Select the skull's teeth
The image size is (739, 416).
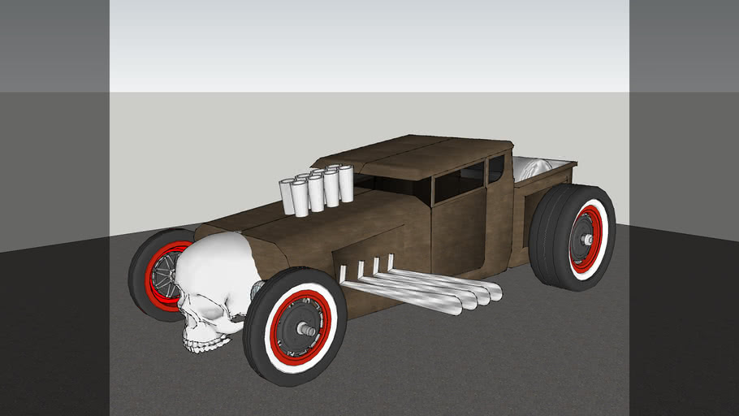coord(203,344)
